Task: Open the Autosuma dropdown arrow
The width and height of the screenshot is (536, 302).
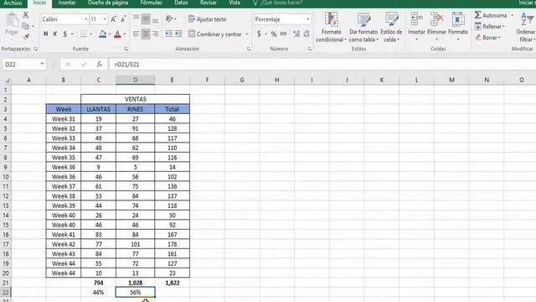Action: click(512, 15)
